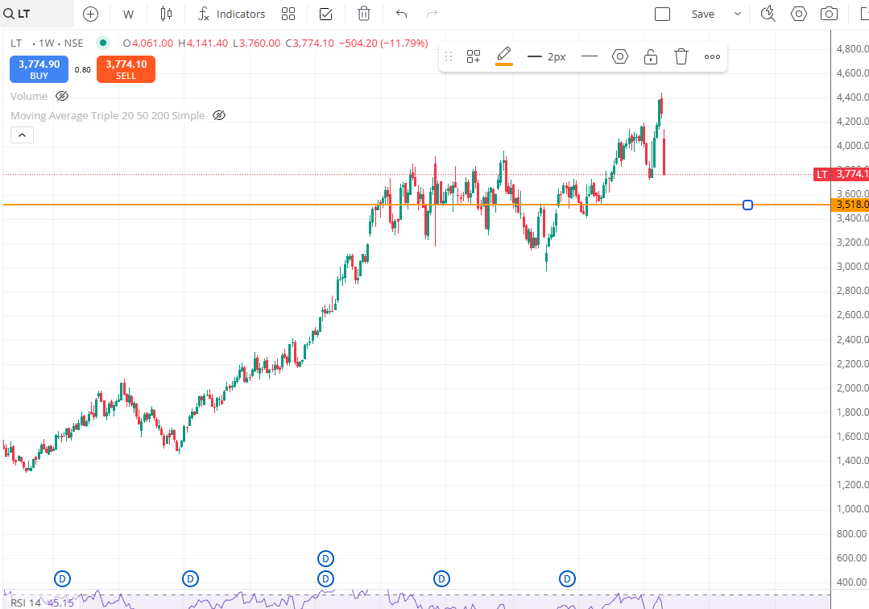
Task: Click the second dividend D marker
Action: click(x=190, y=579)
